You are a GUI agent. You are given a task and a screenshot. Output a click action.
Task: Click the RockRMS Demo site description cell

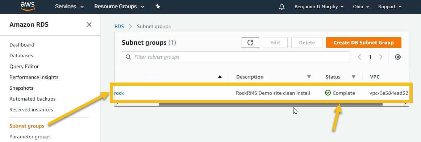point(273,93)
